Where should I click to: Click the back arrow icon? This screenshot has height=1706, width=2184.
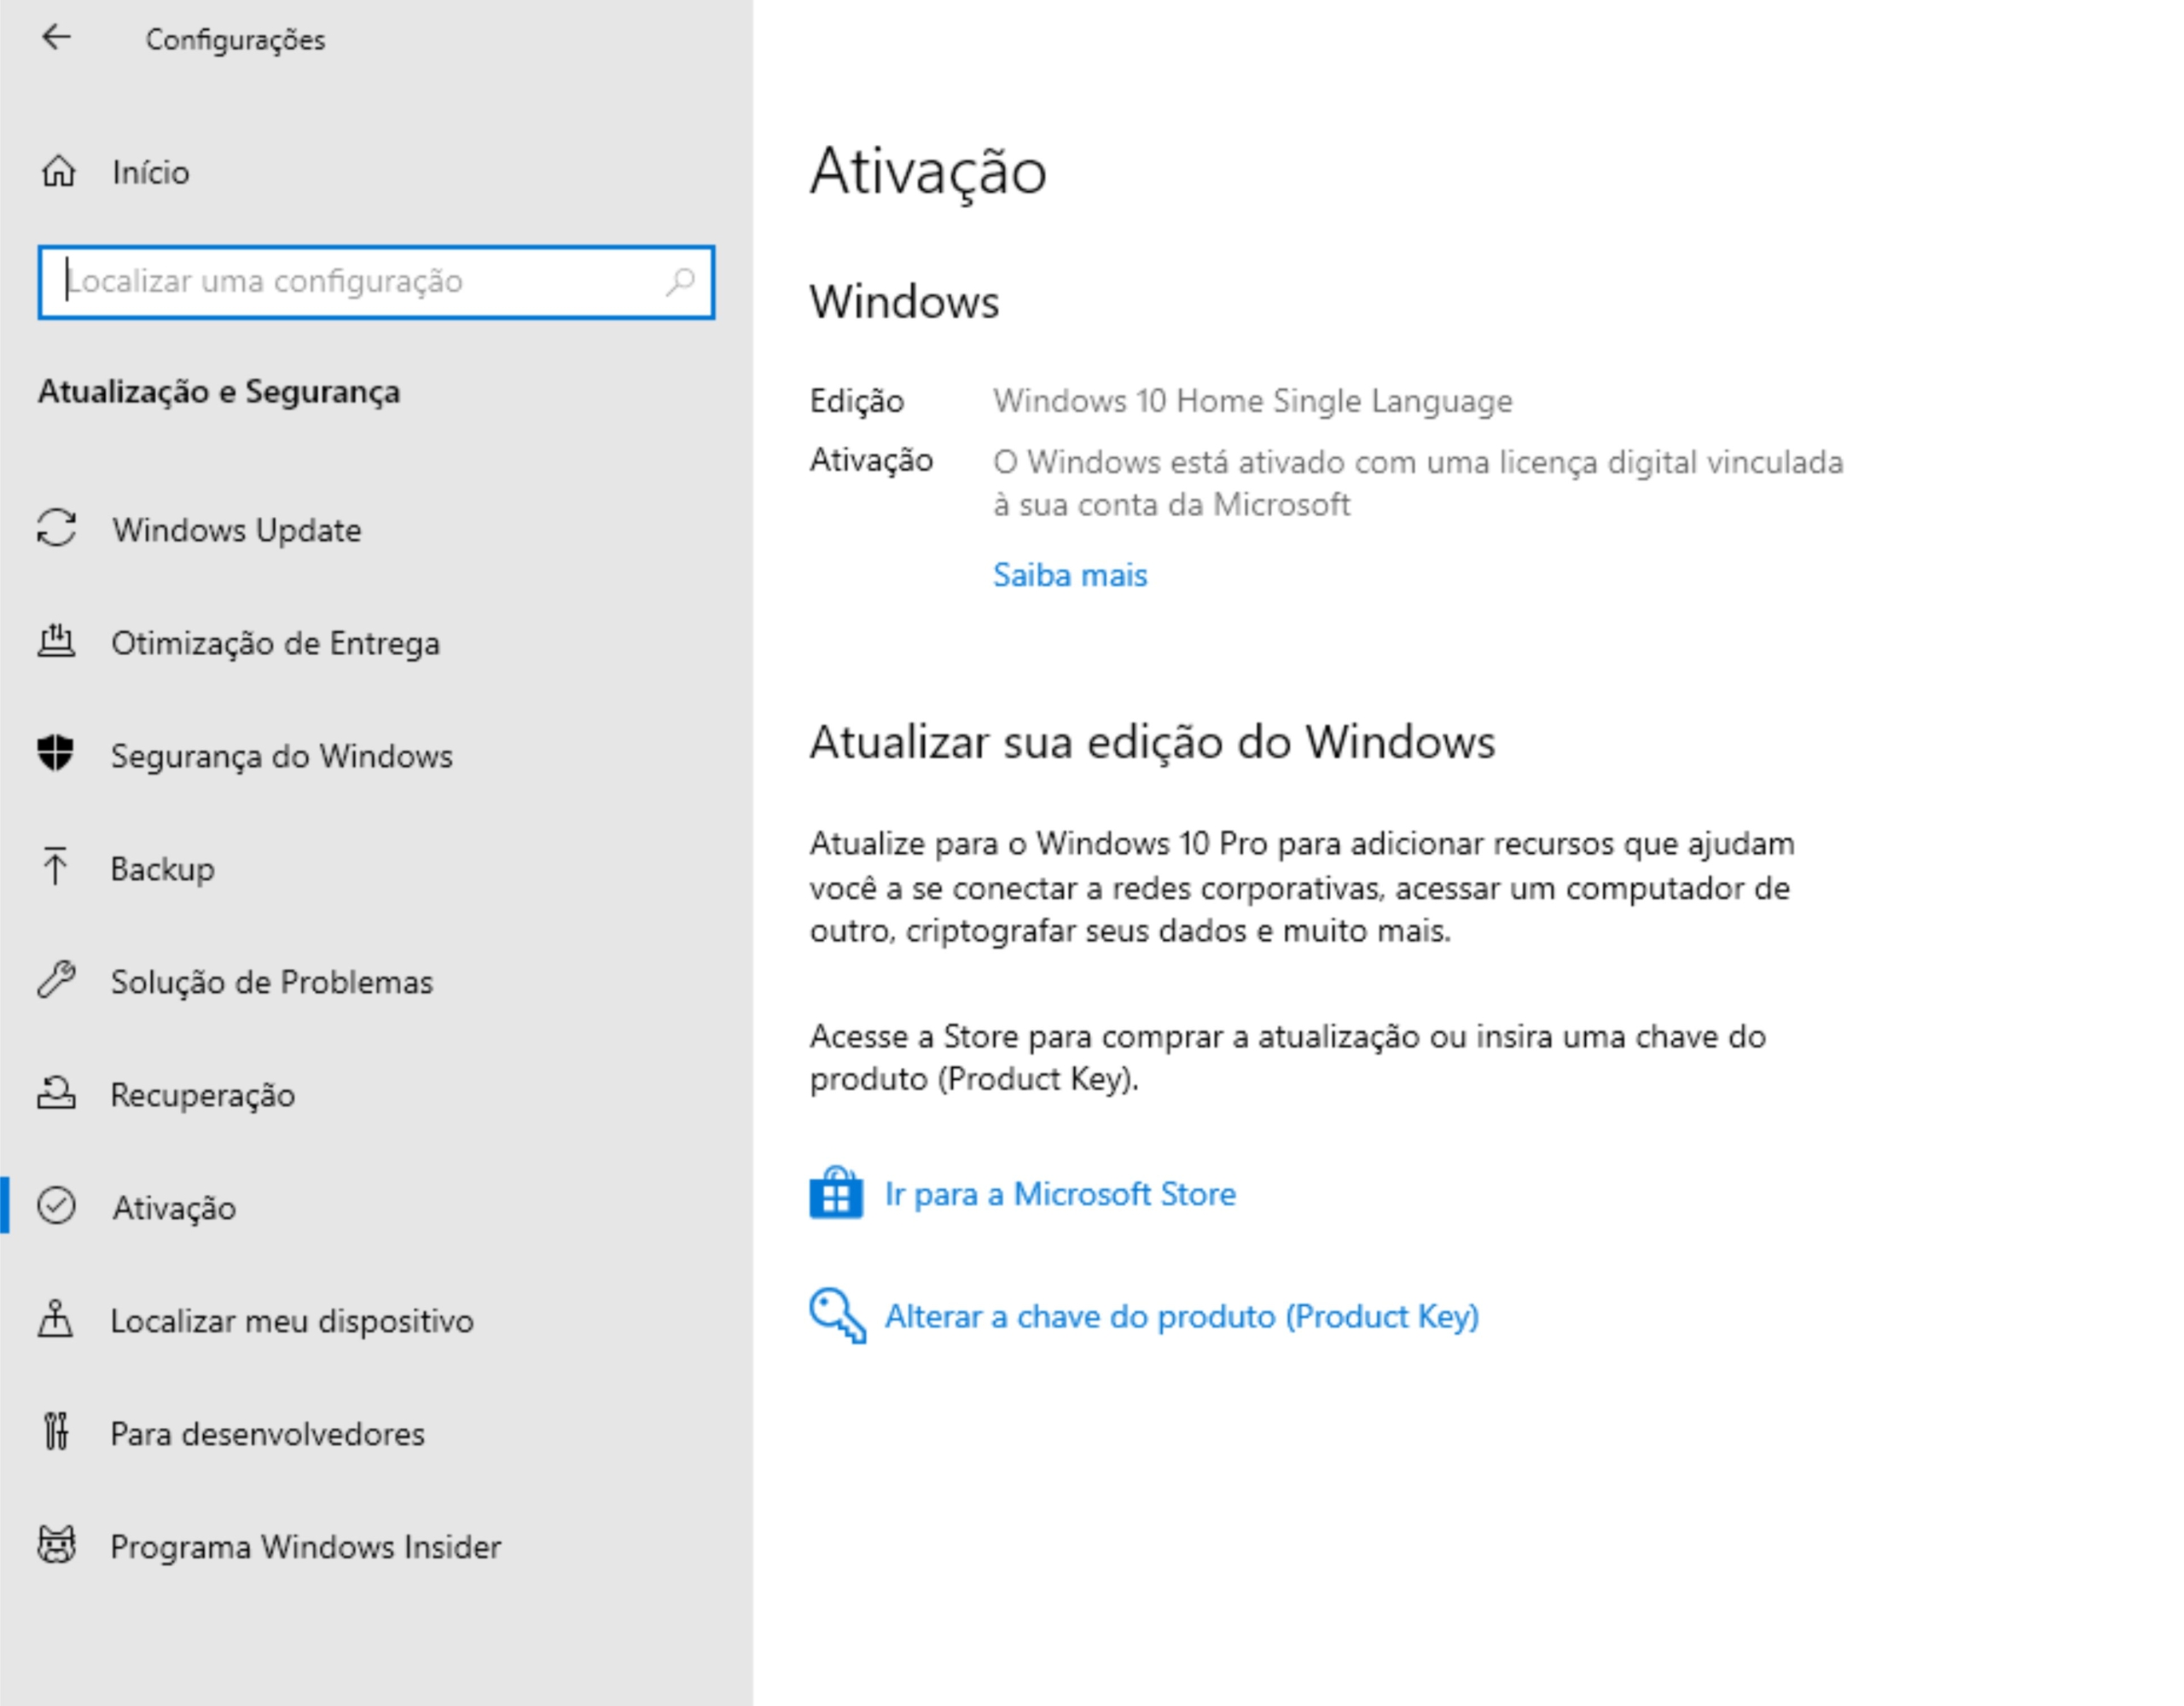click(x=56, y=38)
